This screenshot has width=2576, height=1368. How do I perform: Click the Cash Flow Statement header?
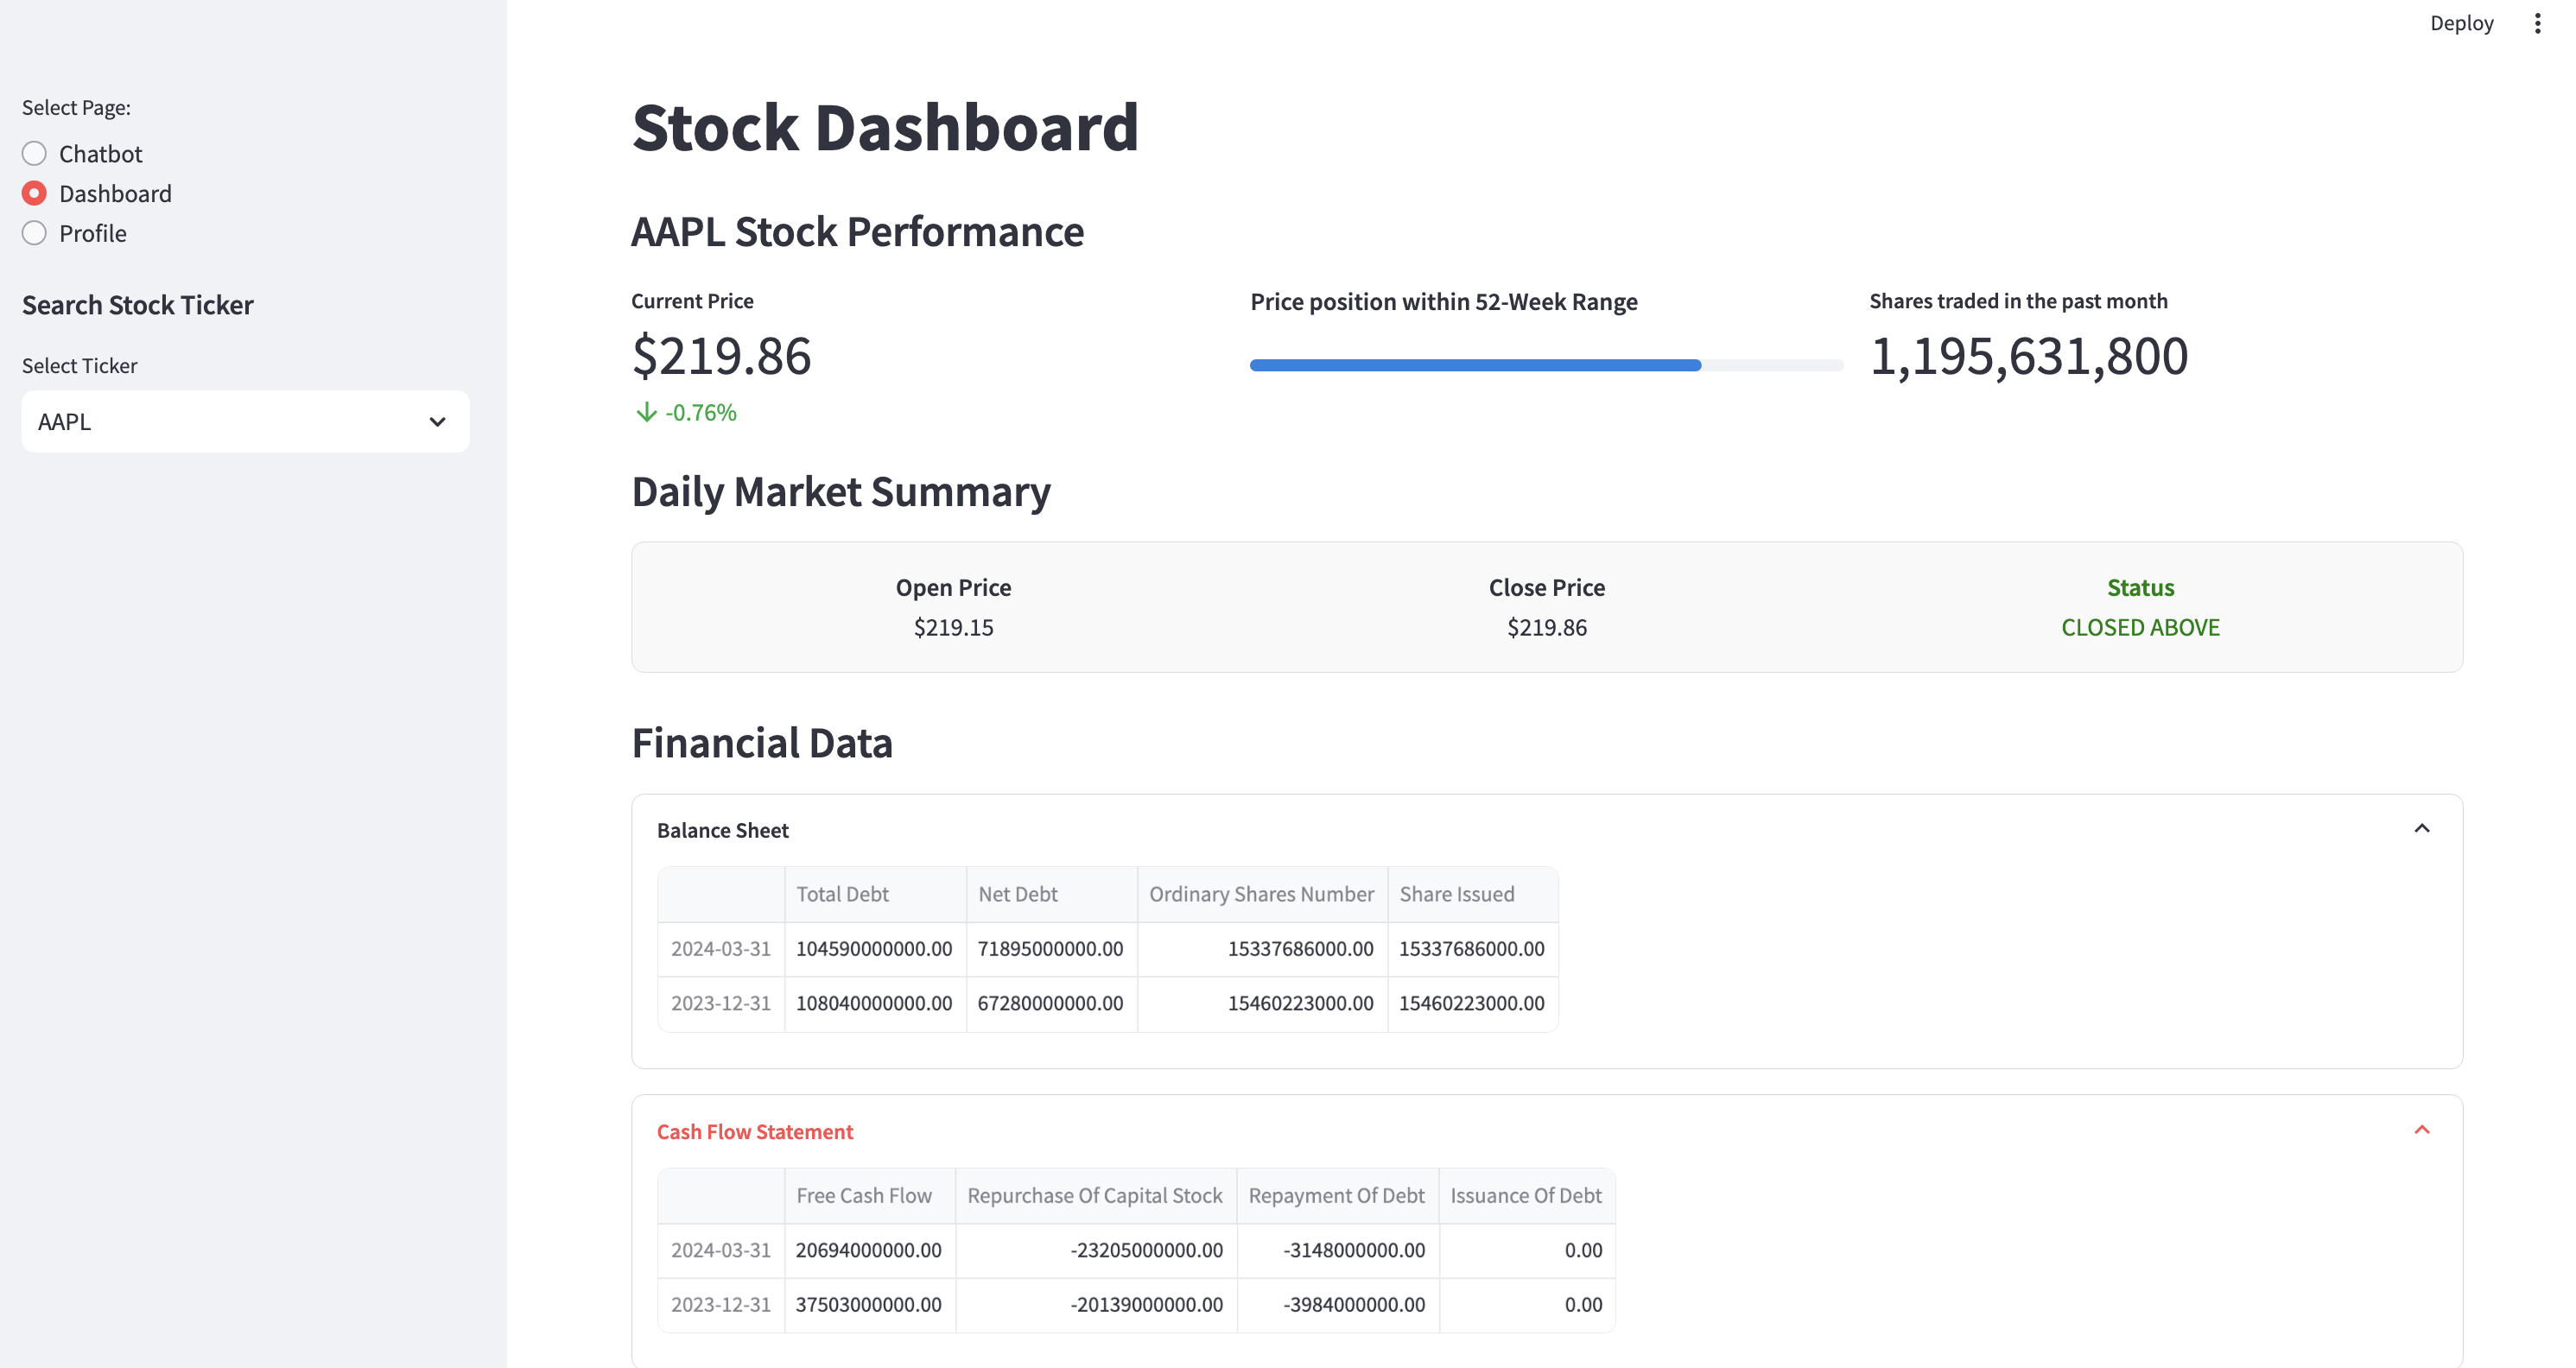click(x=754, y=1131)
